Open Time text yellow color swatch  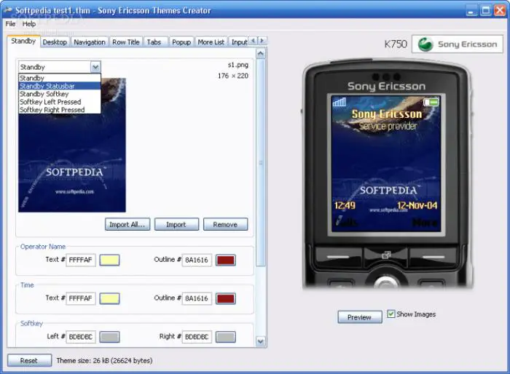pos(109,298)
